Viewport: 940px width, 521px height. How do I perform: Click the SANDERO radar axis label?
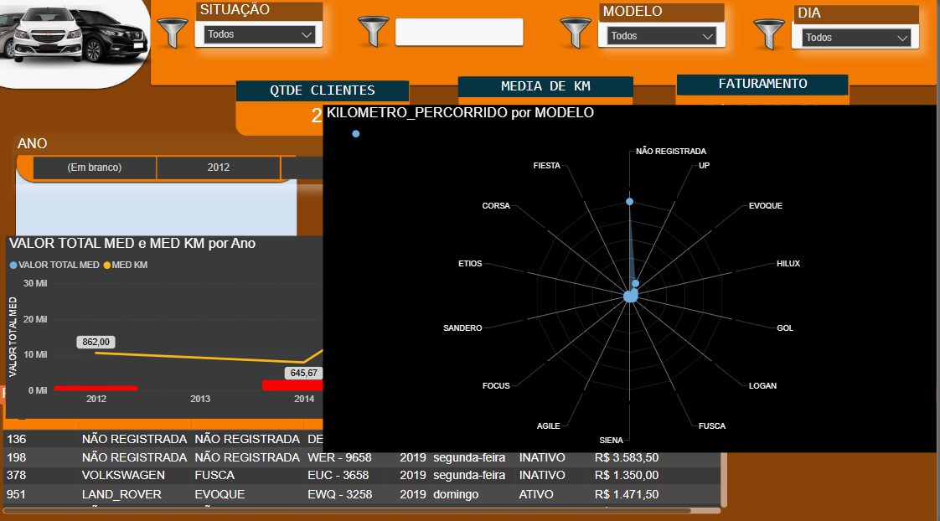(x=462, y=328)
